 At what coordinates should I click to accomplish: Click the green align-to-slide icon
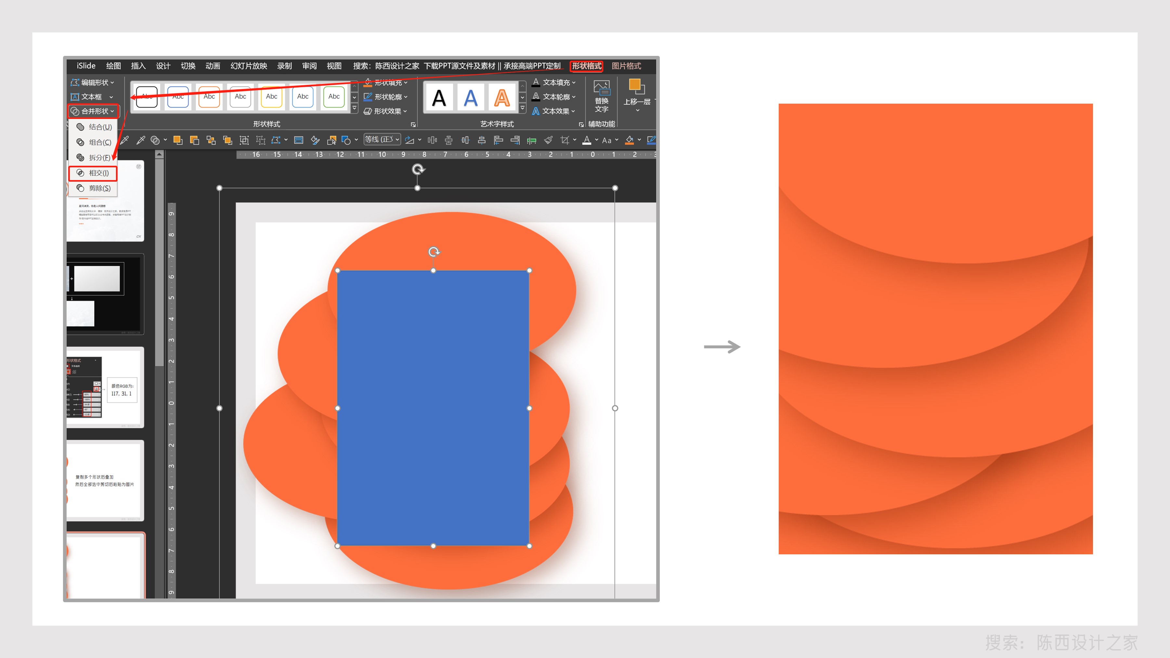[531, 141]
